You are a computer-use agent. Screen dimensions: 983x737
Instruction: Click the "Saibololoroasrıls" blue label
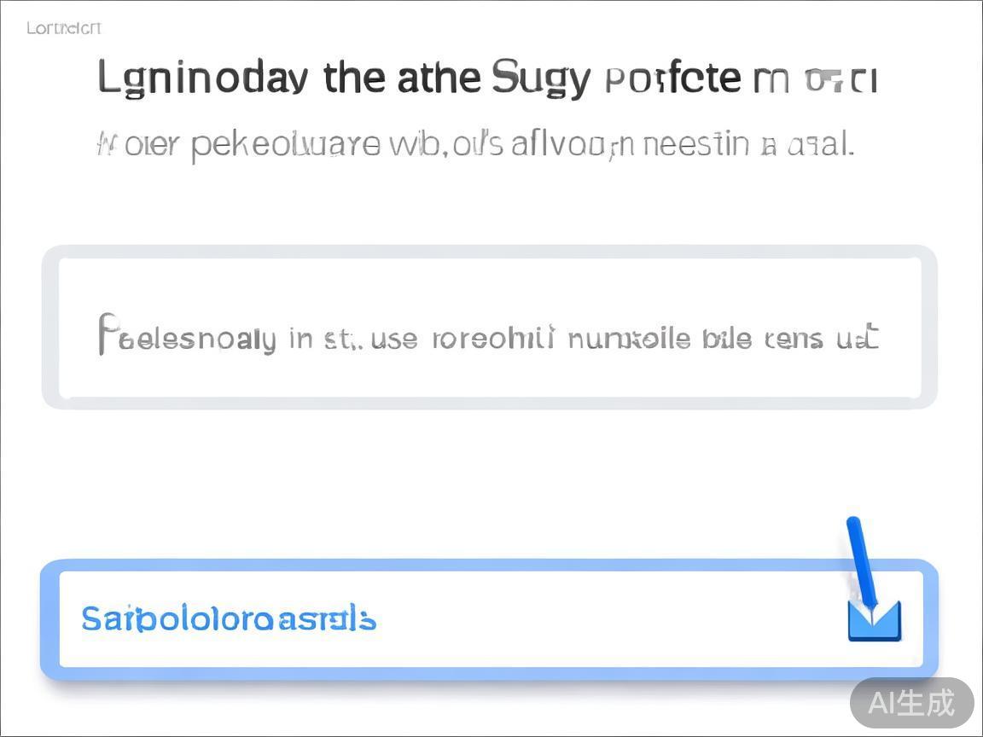(229, 619)
